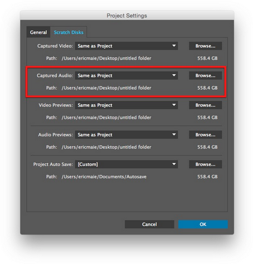This screenshot has height=264, width=253.
Task: Click the Captured Audio 558.4 GB value
Action: (x=207, y=88)
